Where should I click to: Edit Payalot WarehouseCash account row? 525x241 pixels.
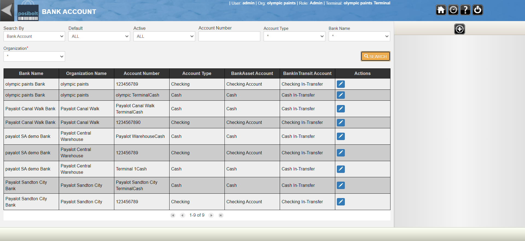[x=341, y=136]
